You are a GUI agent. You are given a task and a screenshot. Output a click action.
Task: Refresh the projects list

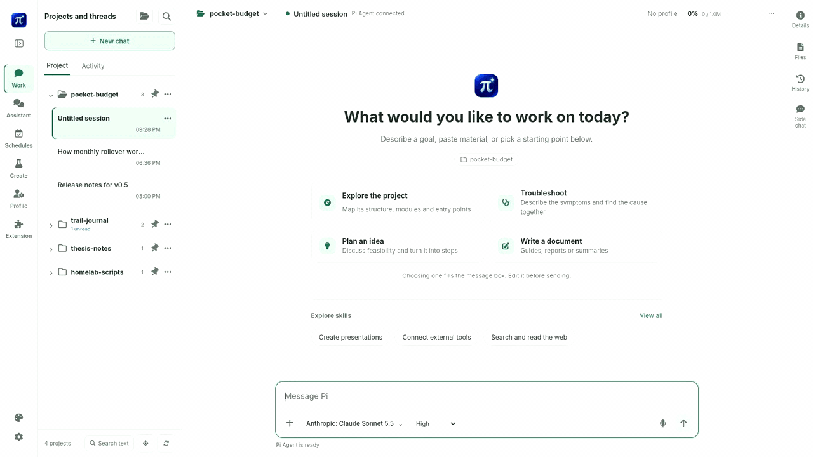(x=166, y=443)
